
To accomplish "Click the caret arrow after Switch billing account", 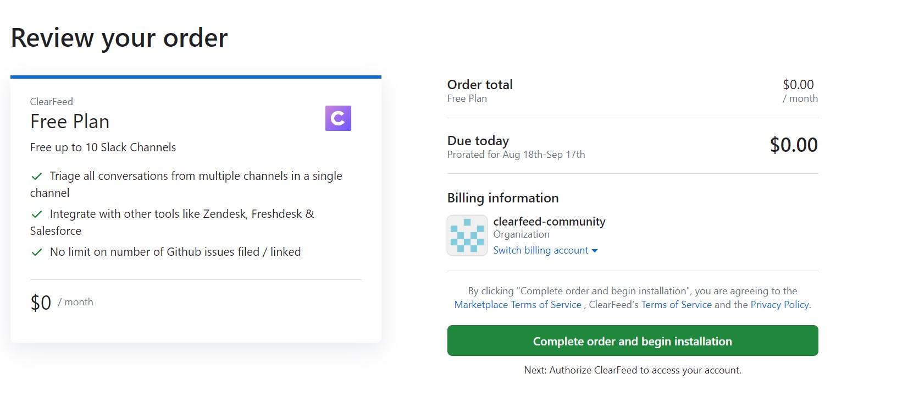I will [x=595, y=251].
